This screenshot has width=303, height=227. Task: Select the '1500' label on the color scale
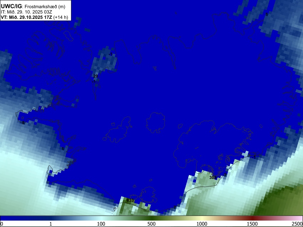tap(252, 224)
